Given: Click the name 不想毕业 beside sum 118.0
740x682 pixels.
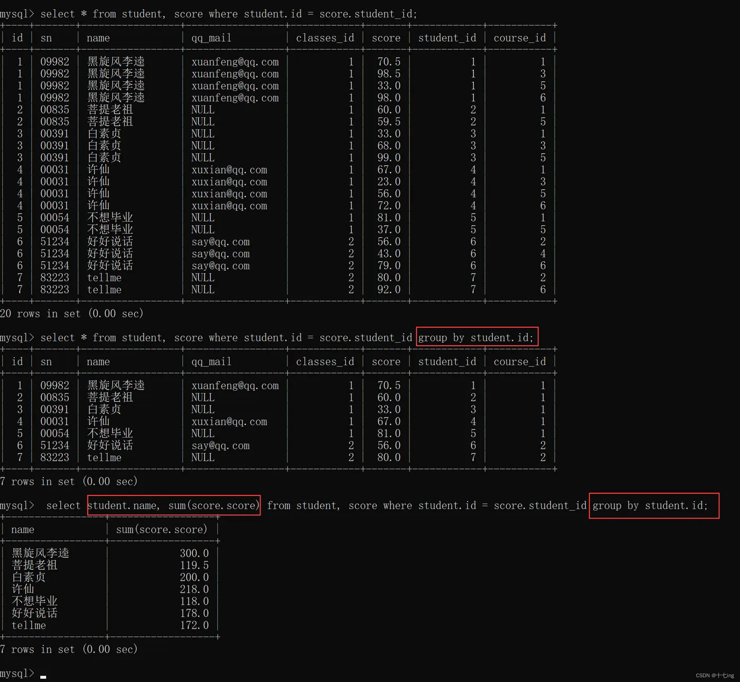Looking at the screenshot, I should [34, 602].
